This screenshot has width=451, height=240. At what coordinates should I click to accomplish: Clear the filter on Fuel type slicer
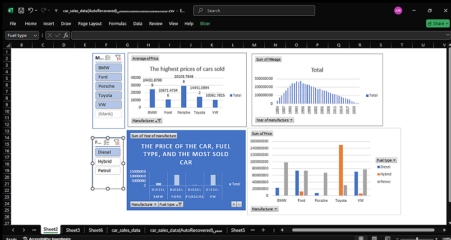[116, 142]
